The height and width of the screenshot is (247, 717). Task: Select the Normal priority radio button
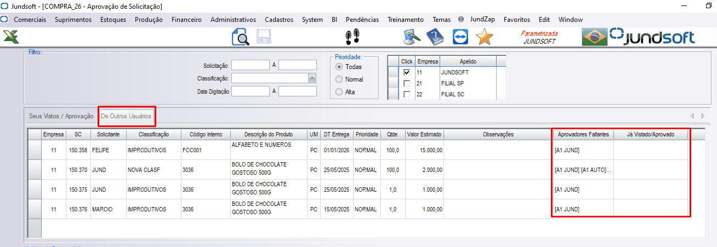click(339, 79)
